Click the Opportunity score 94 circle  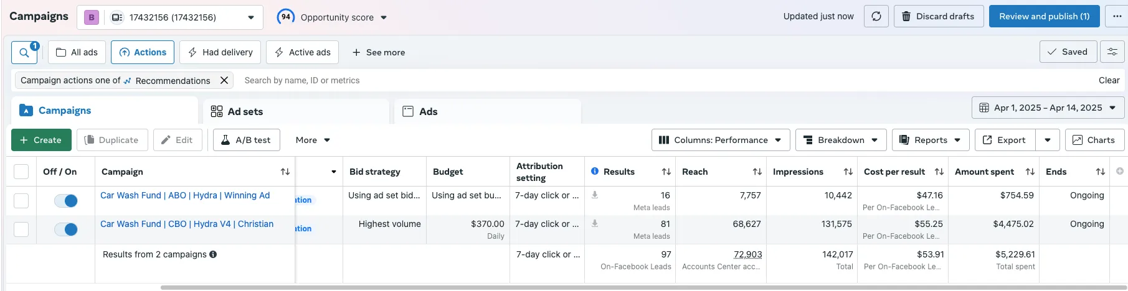(285, 17)
